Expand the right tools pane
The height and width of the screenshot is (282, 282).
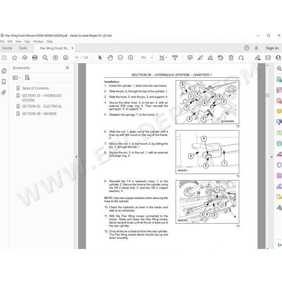280,245
